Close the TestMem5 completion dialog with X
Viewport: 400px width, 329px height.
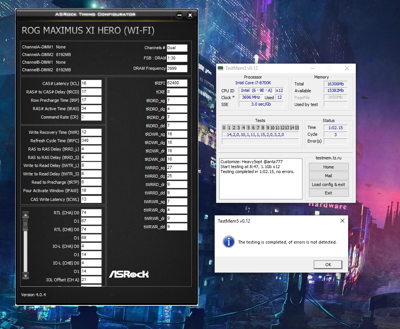click(x=342, y=221)
